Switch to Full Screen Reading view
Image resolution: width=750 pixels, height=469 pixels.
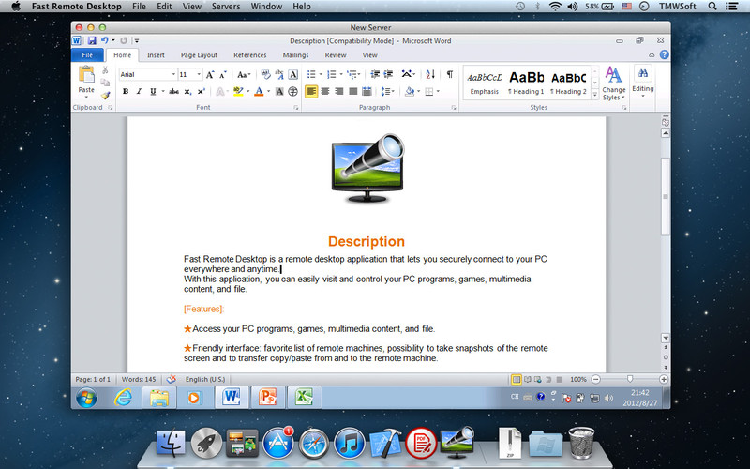click(x=527, y=380)
